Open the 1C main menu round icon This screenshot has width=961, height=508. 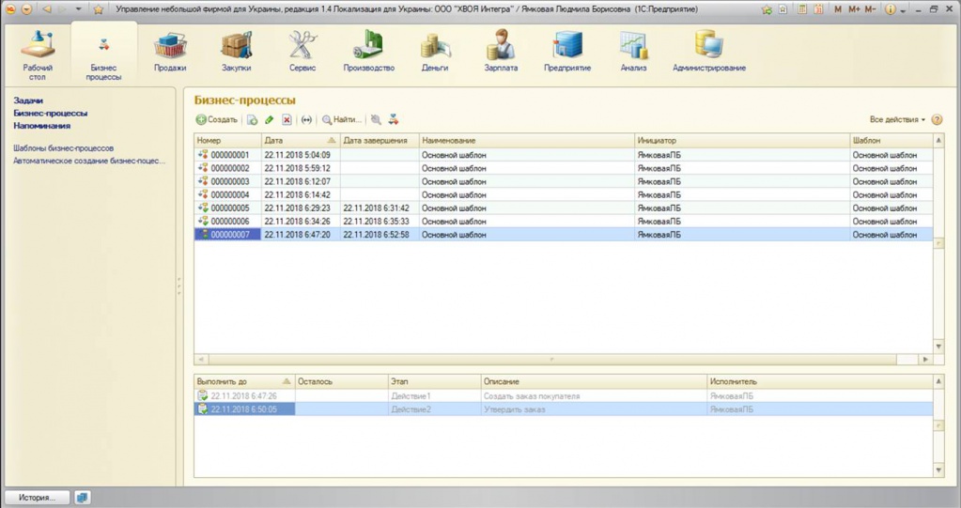(x=9, y=9)
